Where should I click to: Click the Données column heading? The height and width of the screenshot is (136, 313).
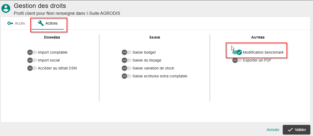click(52, 37)
